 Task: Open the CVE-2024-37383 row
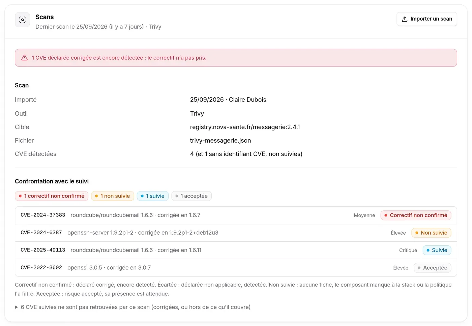click(236, 215)
